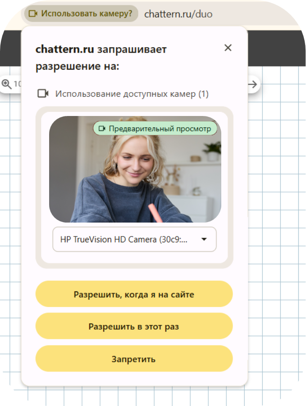Click the zoom magnifier icon on the left
This screenshot has height=406, width=306.
[x=6, y=84]
